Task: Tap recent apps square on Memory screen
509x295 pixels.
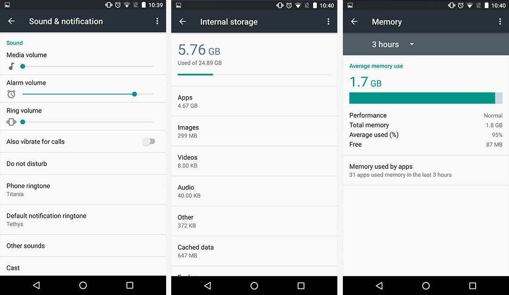Action: click(x=472, y=286)
